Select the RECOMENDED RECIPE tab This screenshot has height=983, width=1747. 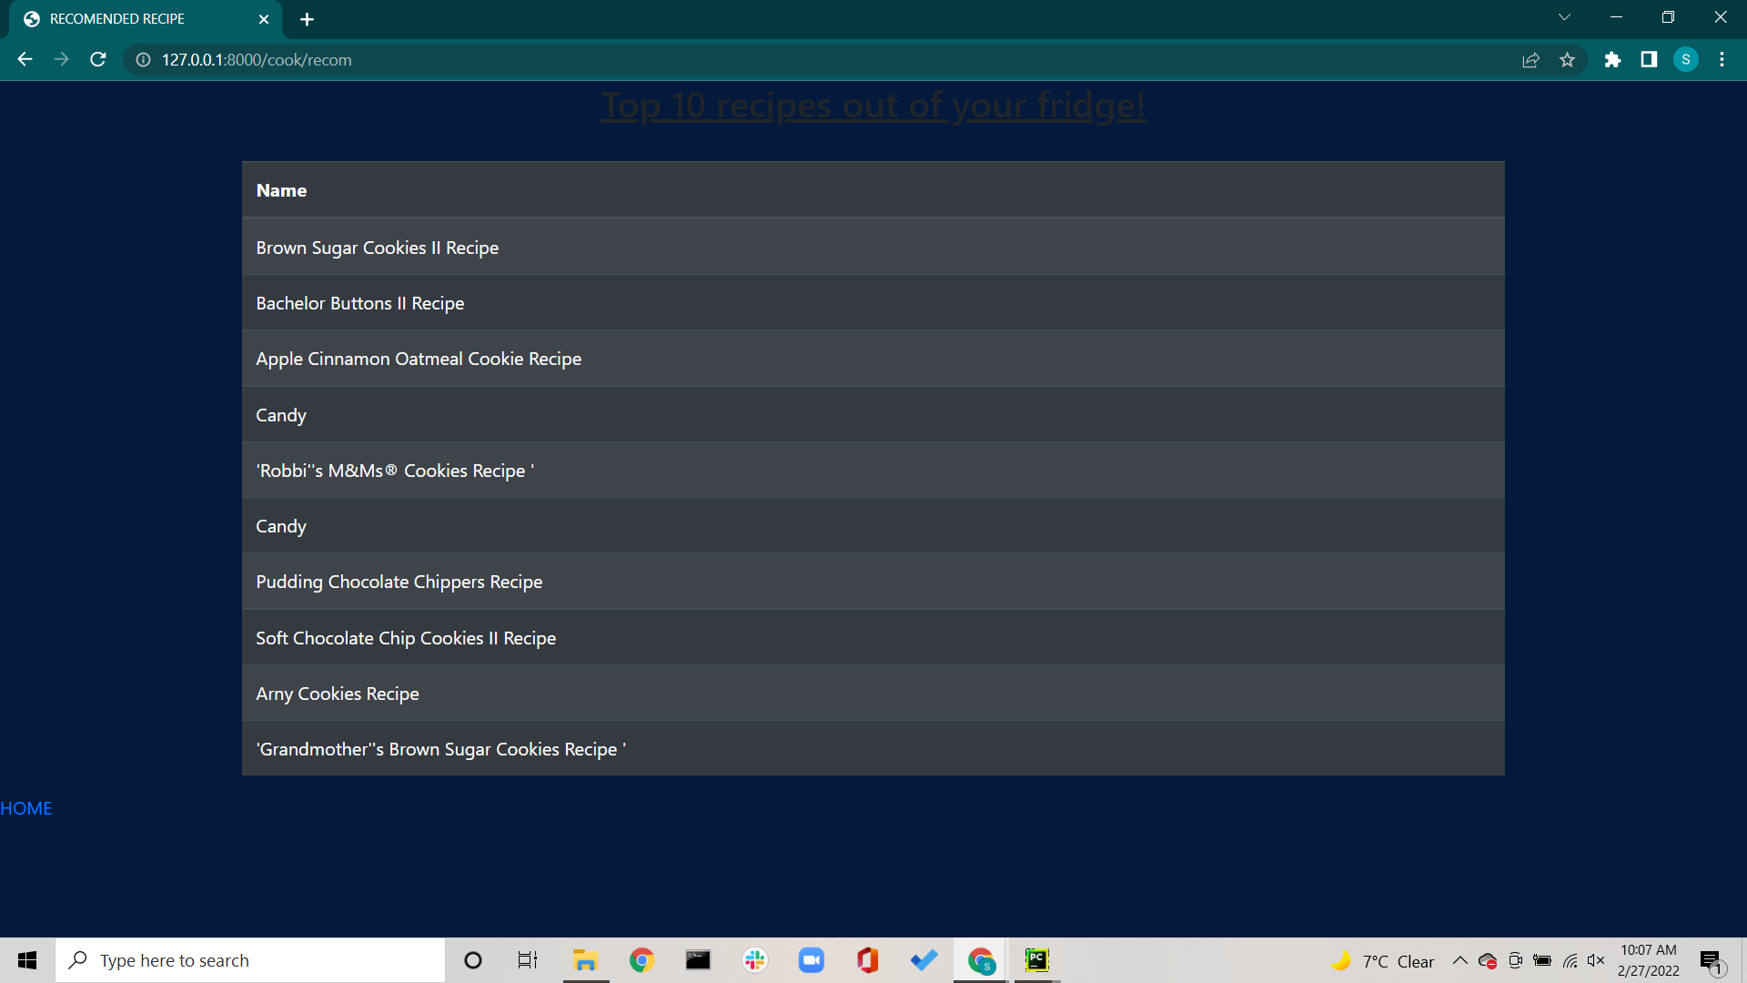pyautogui.click(x=136, y=19)
